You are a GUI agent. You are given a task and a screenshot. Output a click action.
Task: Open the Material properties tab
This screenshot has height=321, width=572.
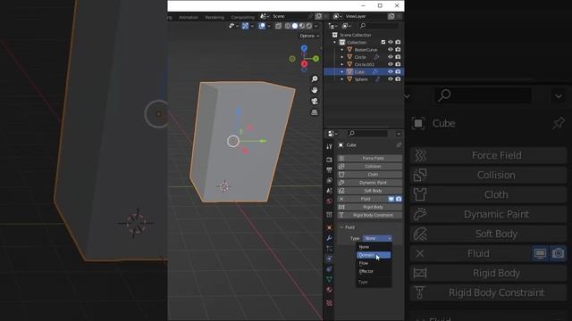click(329, 290)
